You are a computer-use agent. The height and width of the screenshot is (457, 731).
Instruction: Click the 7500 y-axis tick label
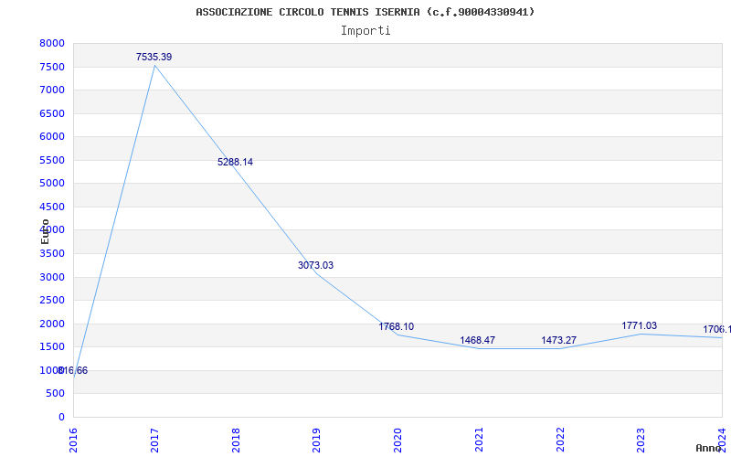coord(52,67)
